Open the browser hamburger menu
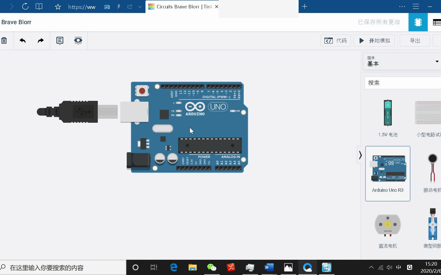Image resolution: width=441 pixels, height=275 pixels. pyautogui.click(x=416, y=6)
